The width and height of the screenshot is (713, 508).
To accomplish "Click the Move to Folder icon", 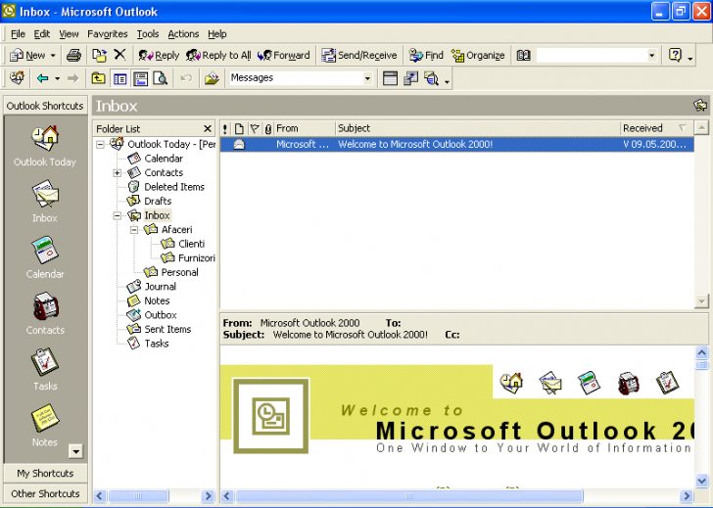I will [x=99, y=56].
